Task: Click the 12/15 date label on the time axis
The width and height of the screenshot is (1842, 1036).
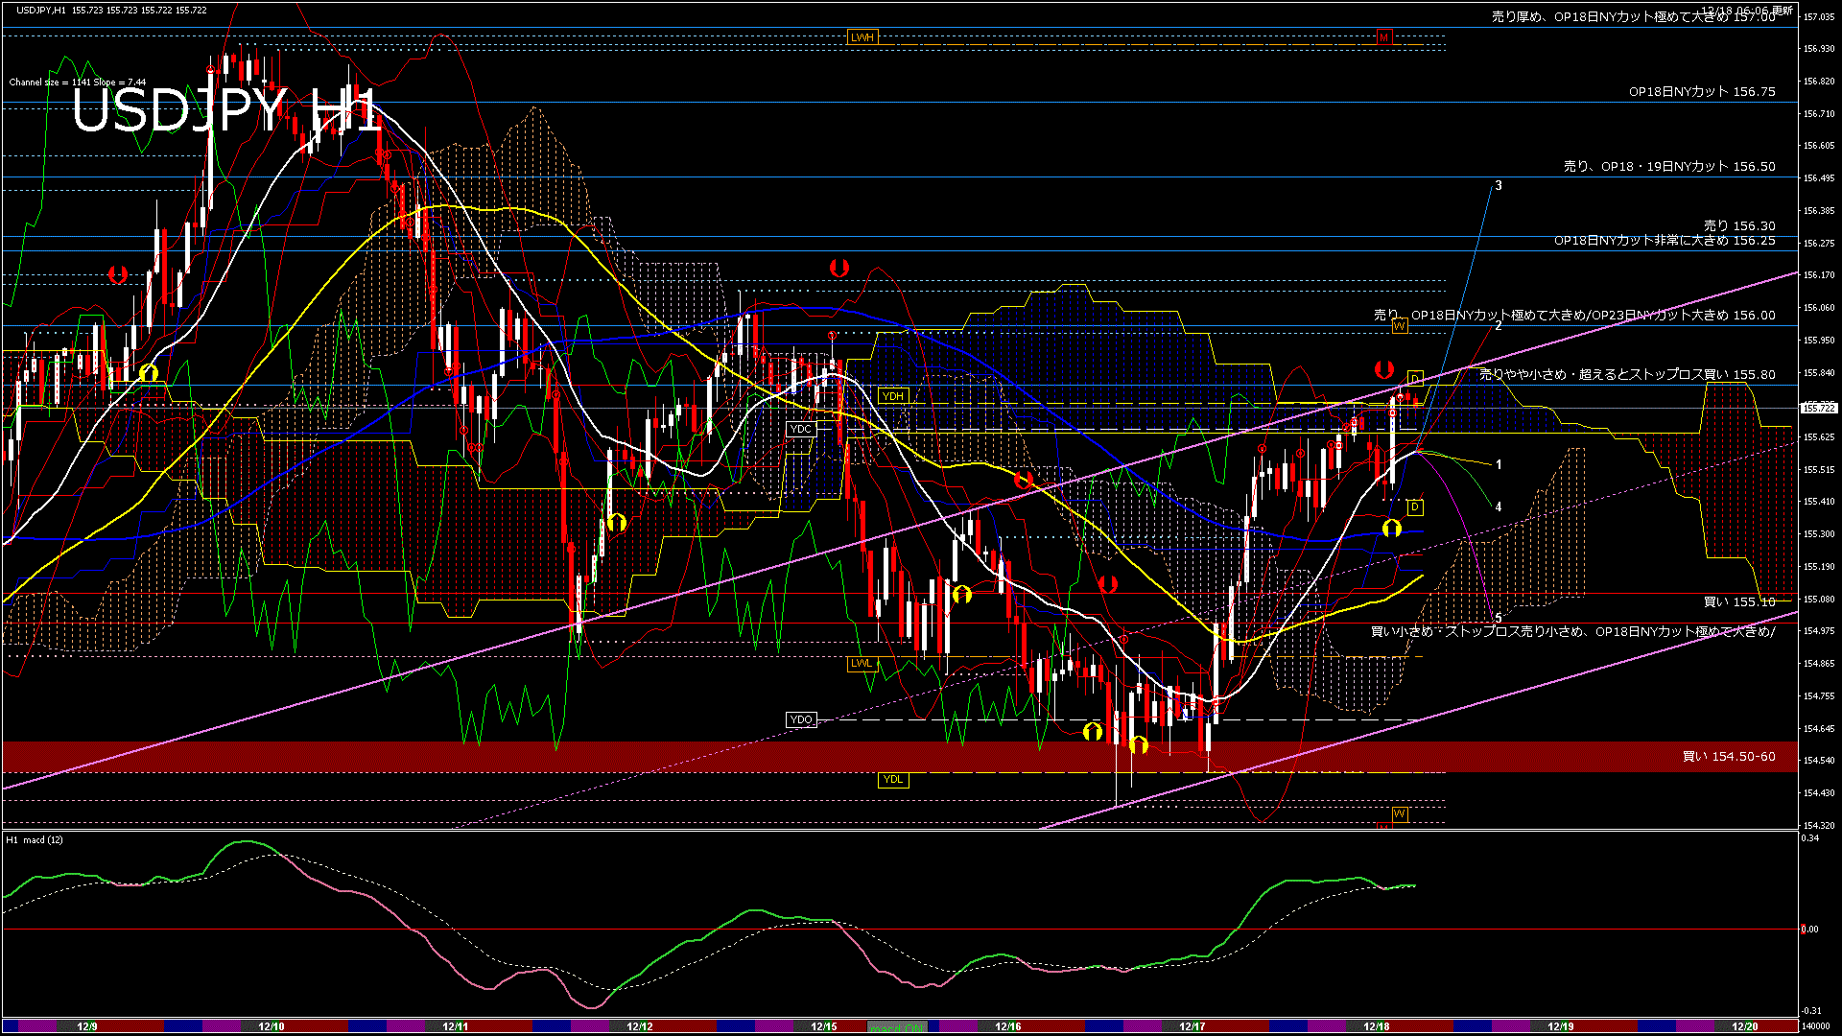Action: (825, 1026)
